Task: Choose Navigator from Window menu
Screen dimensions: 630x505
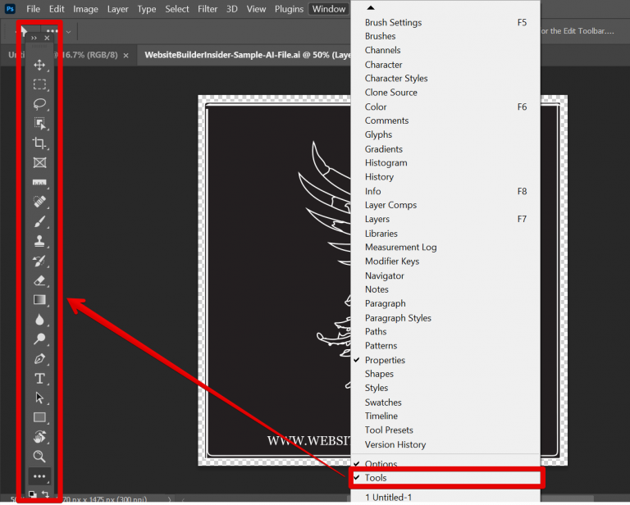Action: pyautogui.click(x=445, y=275)
